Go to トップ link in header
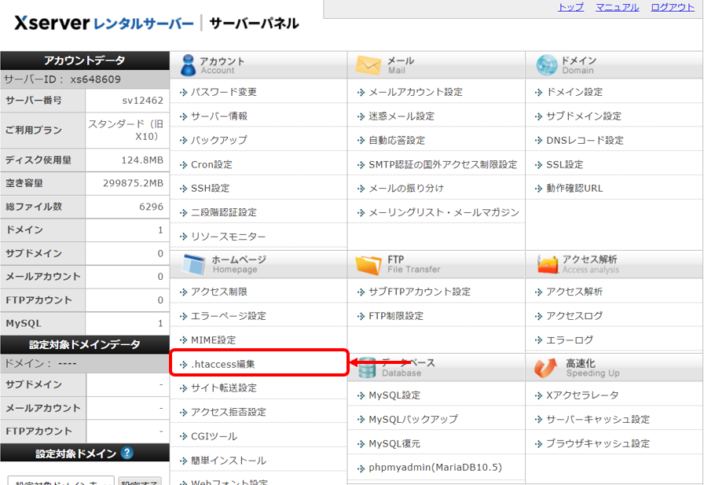704x485 pixels. coord(570,7)
